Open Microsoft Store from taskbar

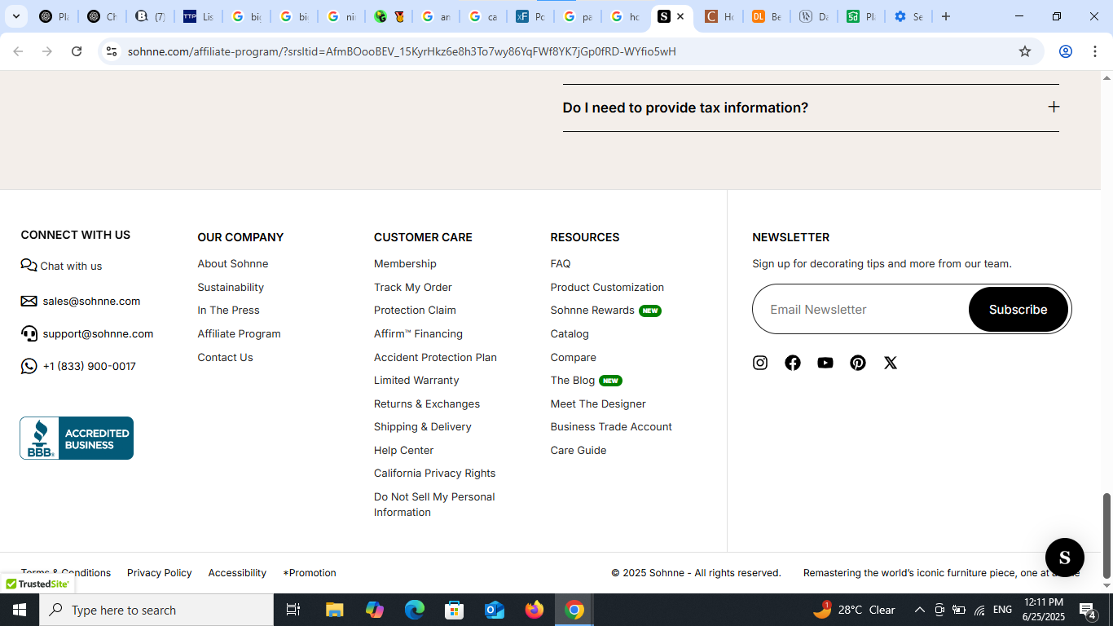455,610
